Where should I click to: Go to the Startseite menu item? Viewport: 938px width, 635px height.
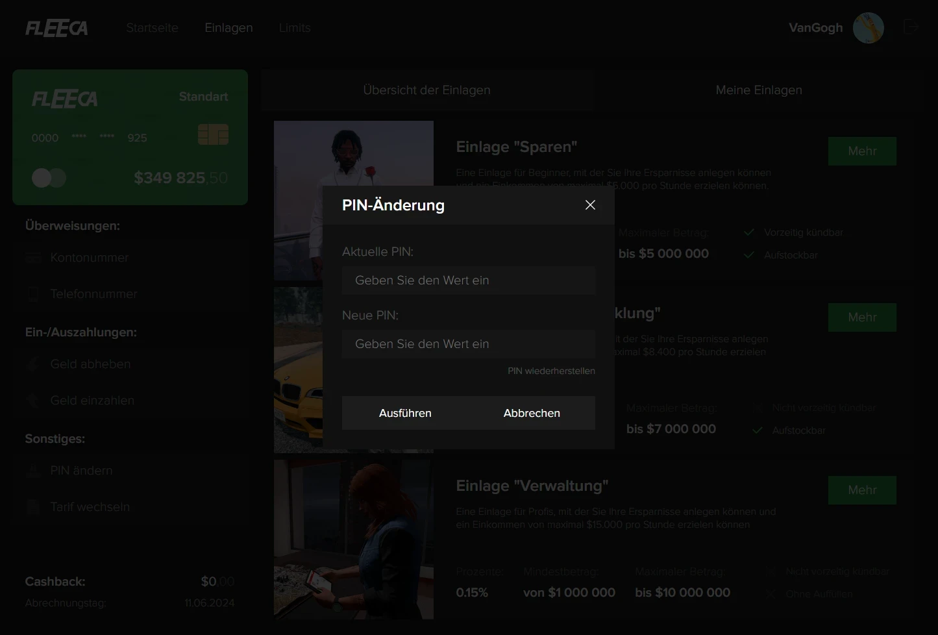152,28
